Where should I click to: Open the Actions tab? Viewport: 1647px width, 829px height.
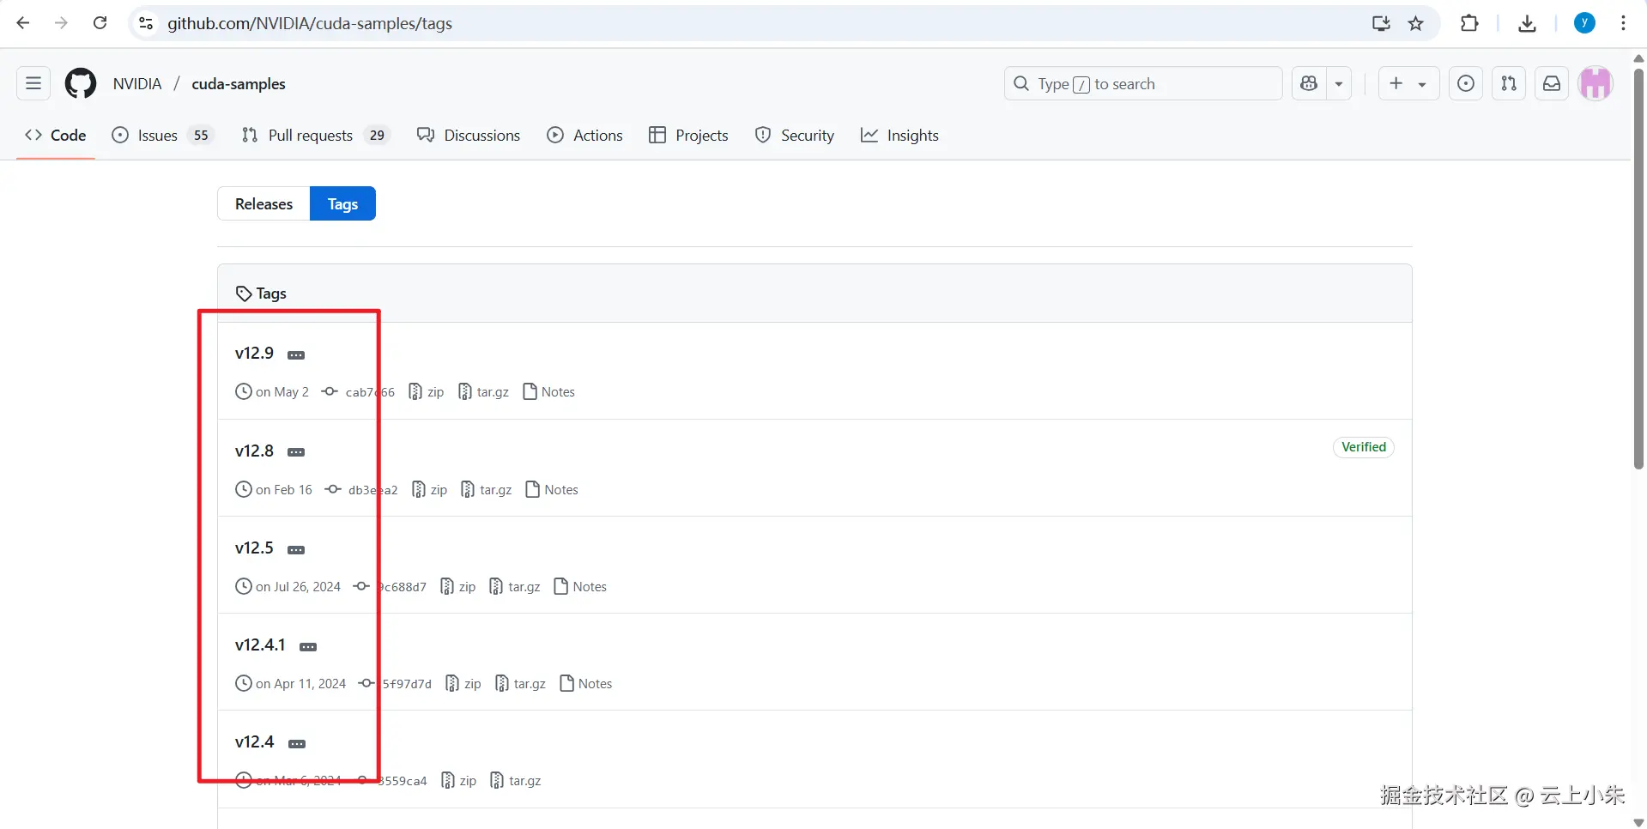pos(585,135)
